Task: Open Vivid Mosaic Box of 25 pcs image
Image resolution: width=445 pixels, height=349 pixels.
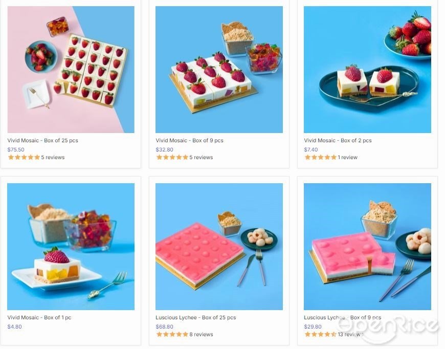Action: [71, 70]
